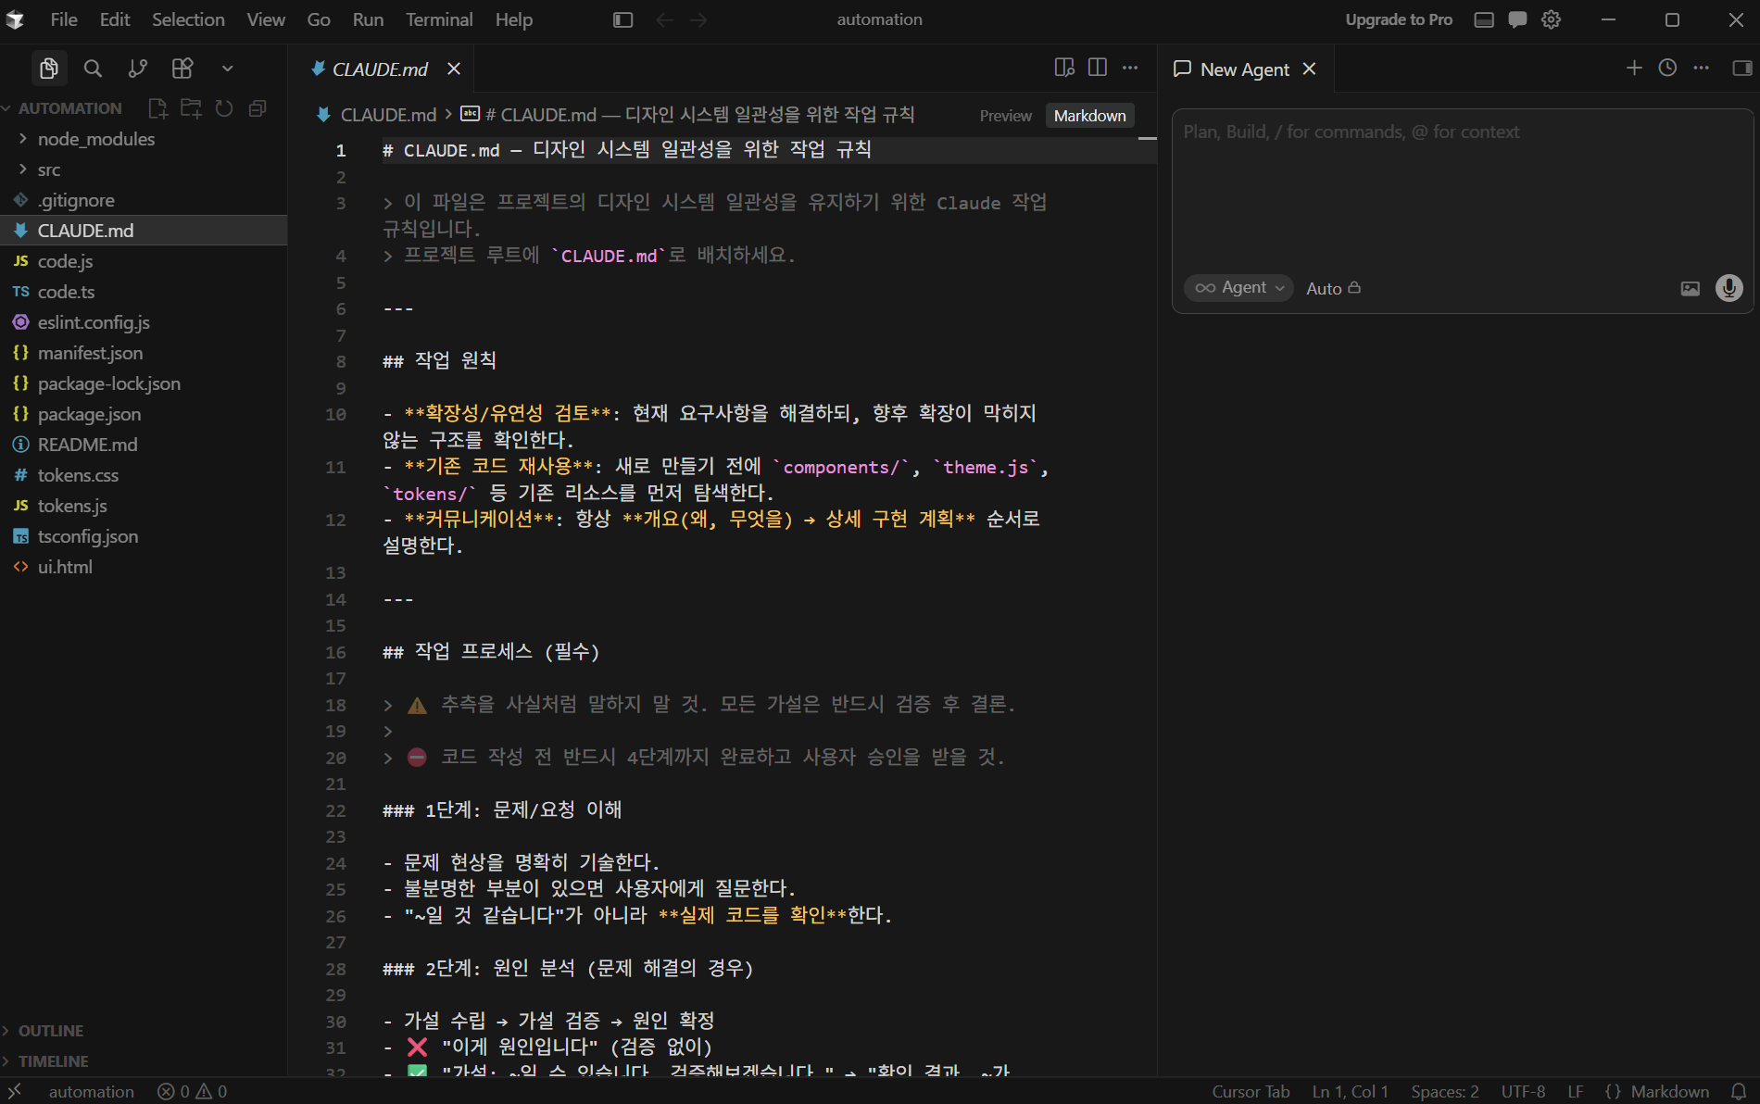The width and height of the screenshot is (1760, 1104).
Task: Show agent chat history
Action: pyautogui.click(x=1667, y=68)
